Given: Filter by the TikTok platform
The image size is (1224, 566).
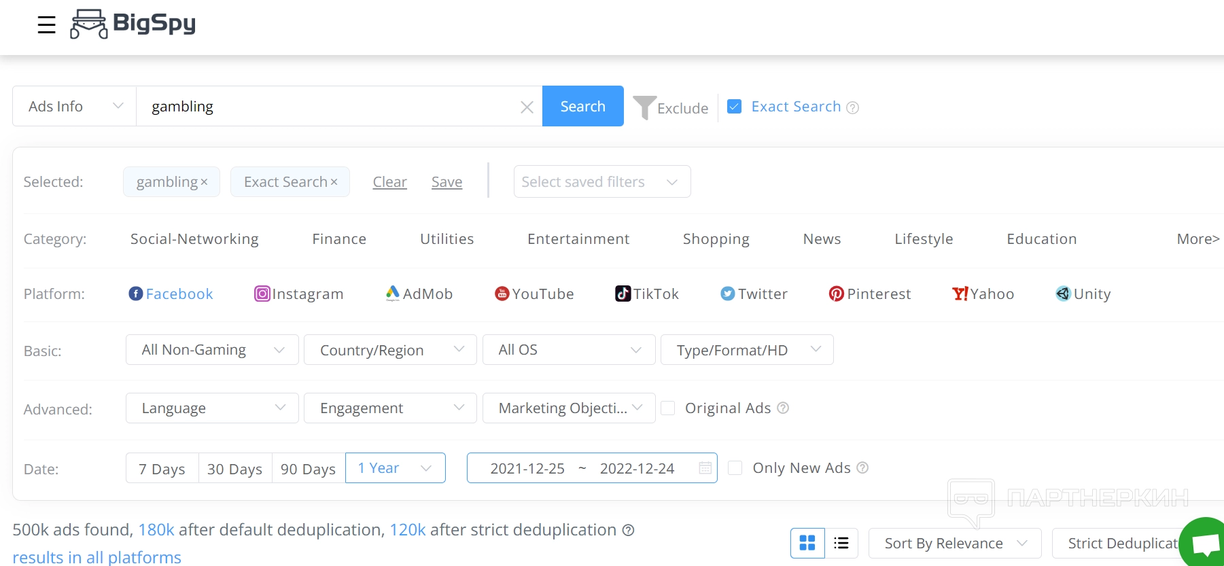Looking at the screenshot, I should (x=647, y=294).
